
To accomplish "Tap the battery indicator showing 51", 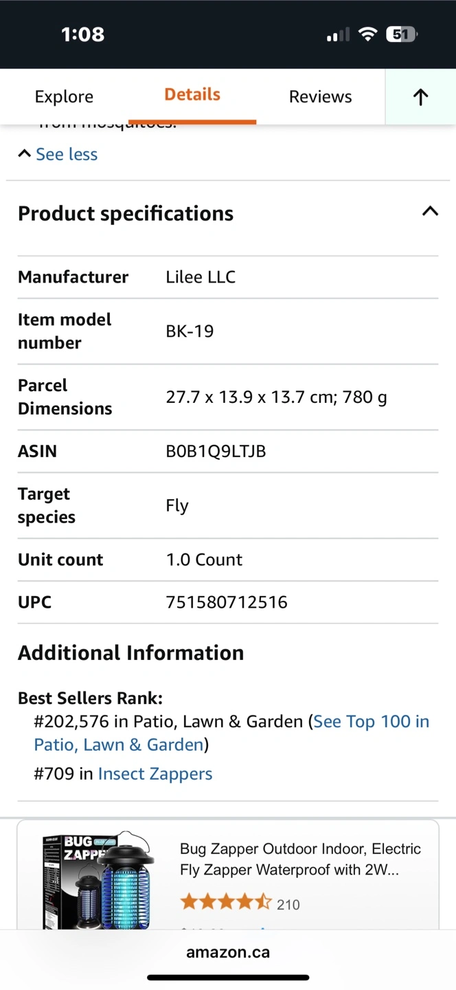I will click(x=401, y=34).
